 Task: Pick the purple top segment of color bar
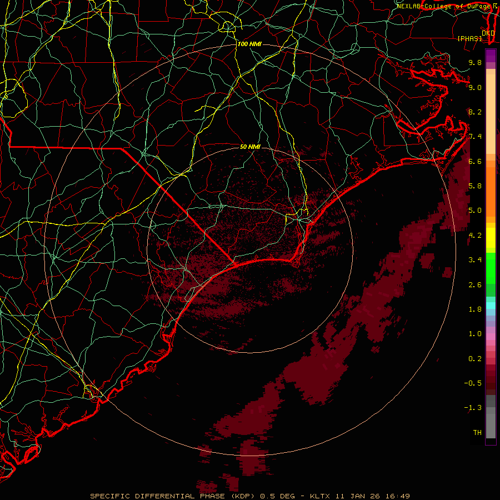click(491, 56)
